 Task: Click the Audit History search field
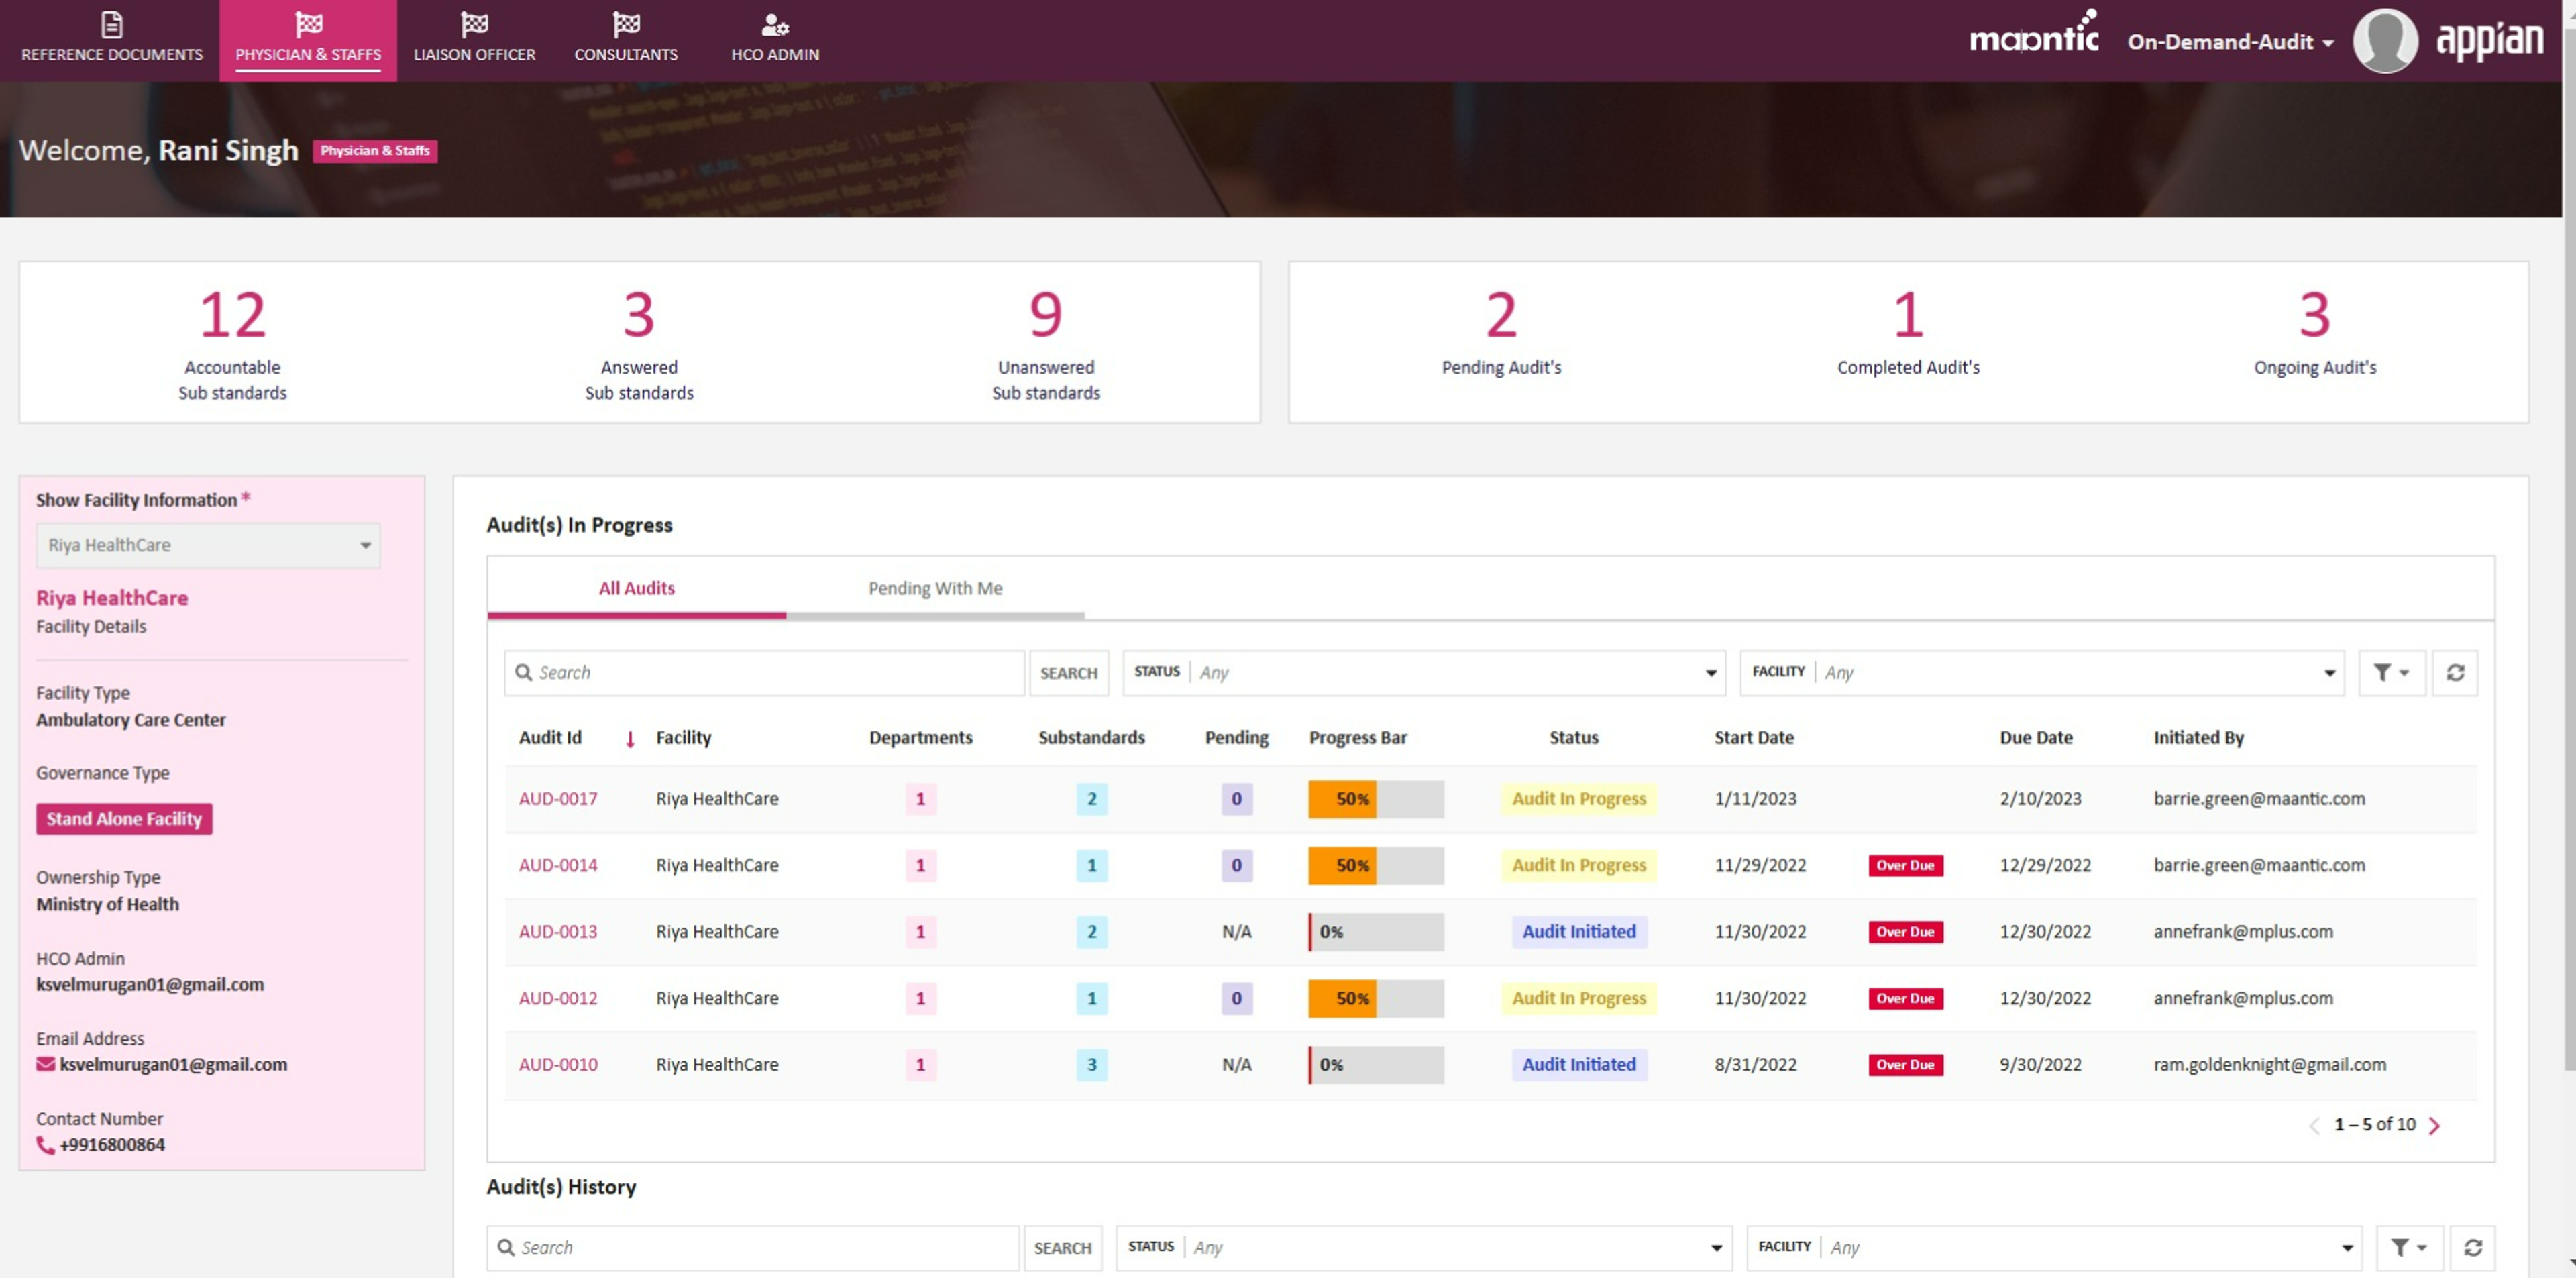click(753, 1247)
